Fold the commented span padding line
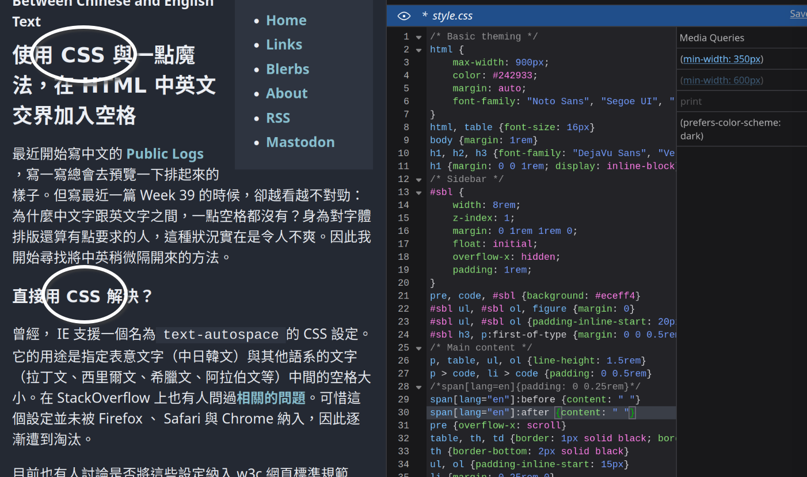Screen dimensions: 807x477 (x=418, y=387)
